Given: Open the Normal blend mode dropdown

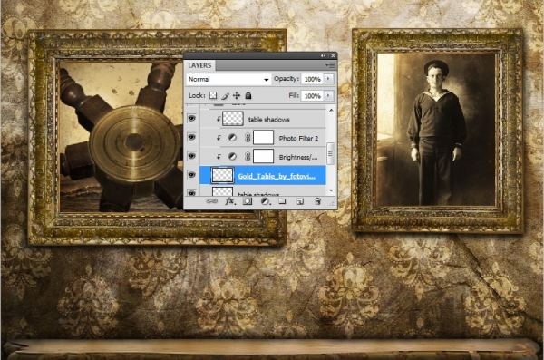Looking at the screenshot, I should 228,79.
